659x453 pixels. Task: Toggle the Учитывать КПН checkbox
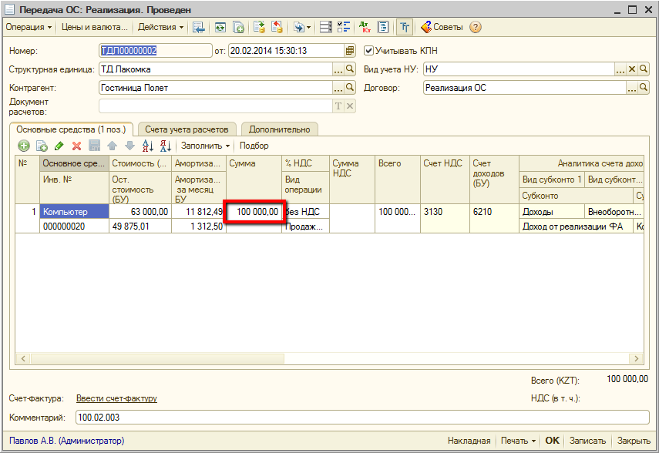[368, 51]
